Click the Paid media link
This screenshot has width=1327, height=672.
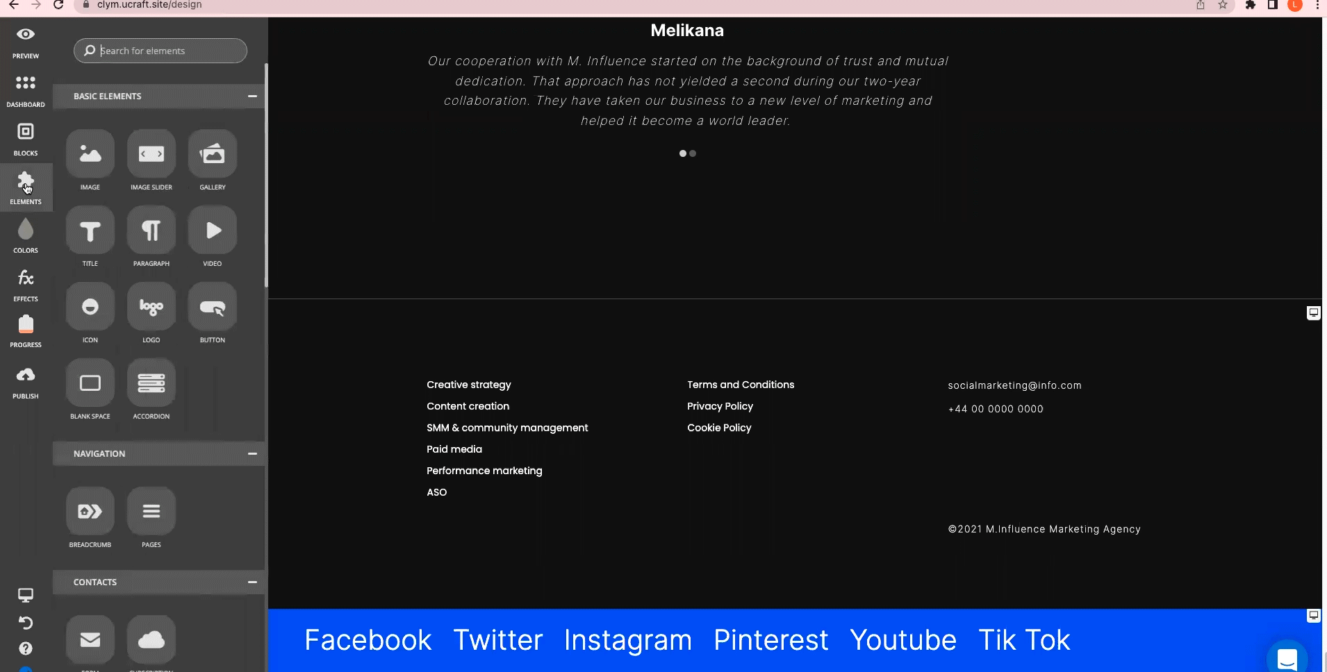pyautogui.click(x=454, y=449)
